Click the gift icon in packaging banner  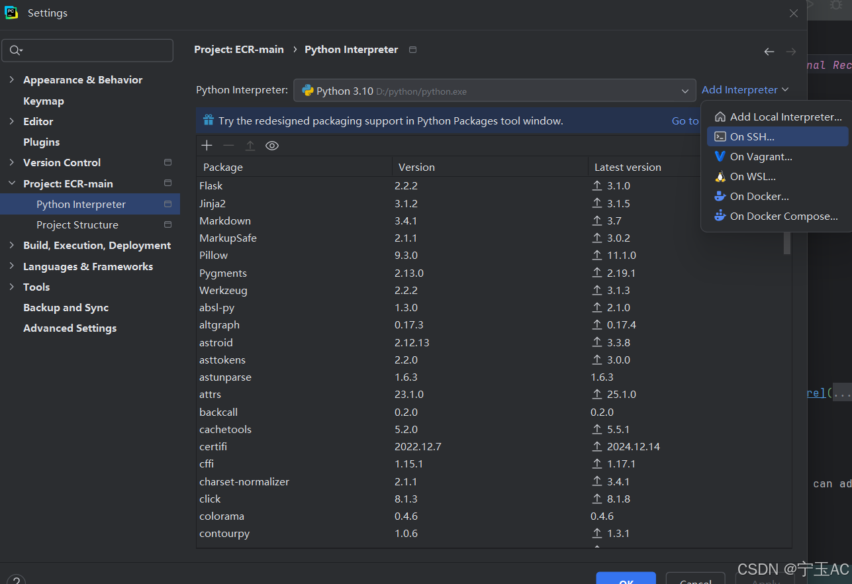coord(208,121)
